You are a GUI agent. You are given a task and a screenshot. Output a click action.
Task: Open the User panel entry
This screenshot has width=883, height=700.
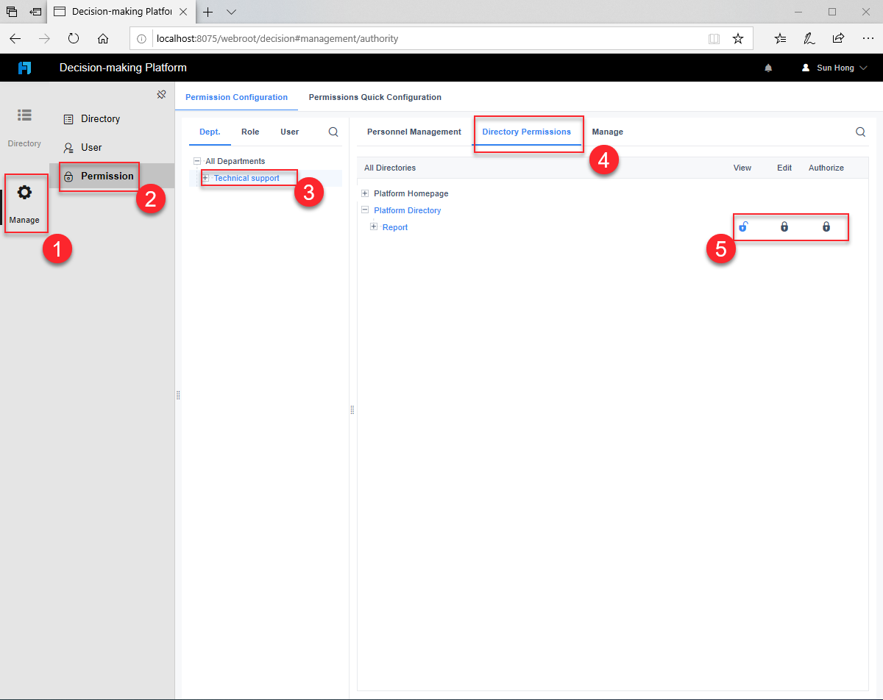(91, 147)
